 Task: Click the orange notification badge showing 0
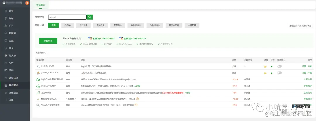point(27,3)
